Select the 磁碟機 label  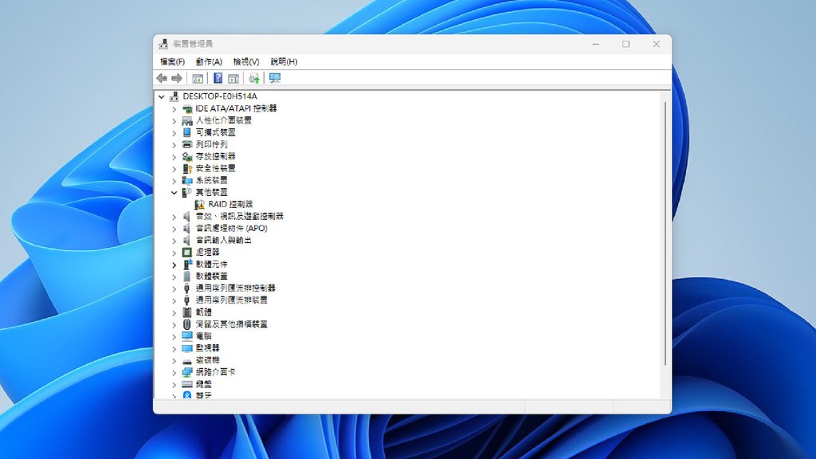coord(207,359)
